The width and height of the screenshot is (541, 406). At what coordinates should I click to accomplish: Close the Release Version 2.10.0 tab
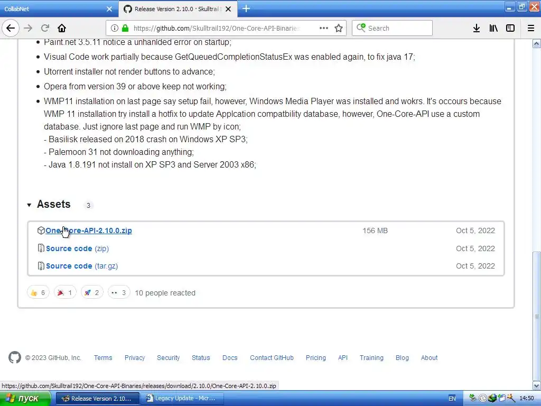pos(228,9)
